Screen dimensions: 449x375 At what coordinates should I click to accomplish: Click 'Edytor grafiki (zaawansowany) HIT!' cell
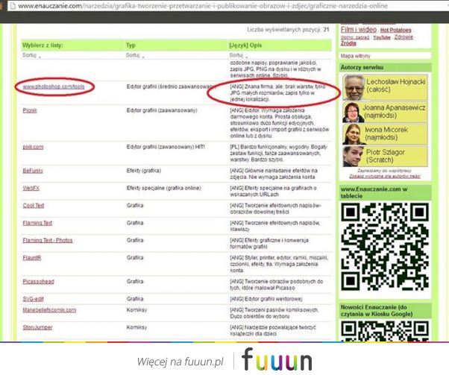point(166,147)
